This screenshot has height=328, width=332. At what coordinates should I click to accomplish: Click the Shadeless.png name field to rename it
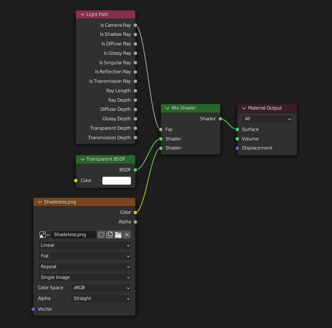pyautogui.click(x=74, y=234)
